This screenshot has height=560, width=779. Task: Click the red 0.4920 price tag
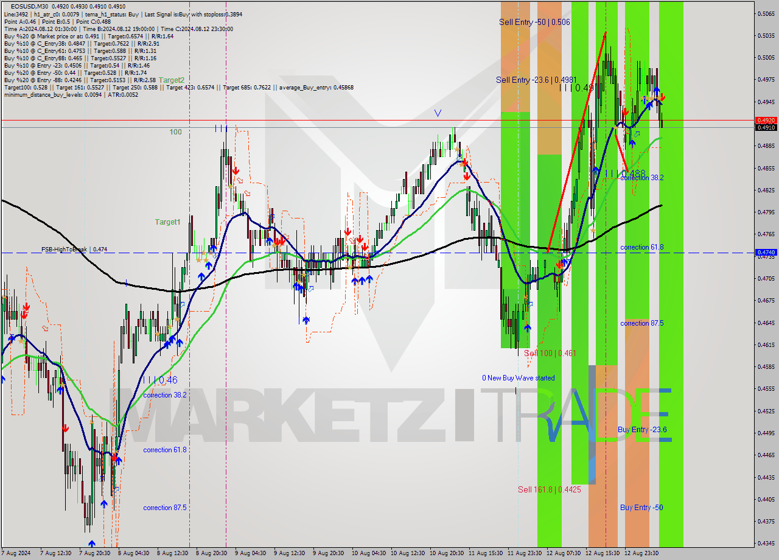click(766, 121)
